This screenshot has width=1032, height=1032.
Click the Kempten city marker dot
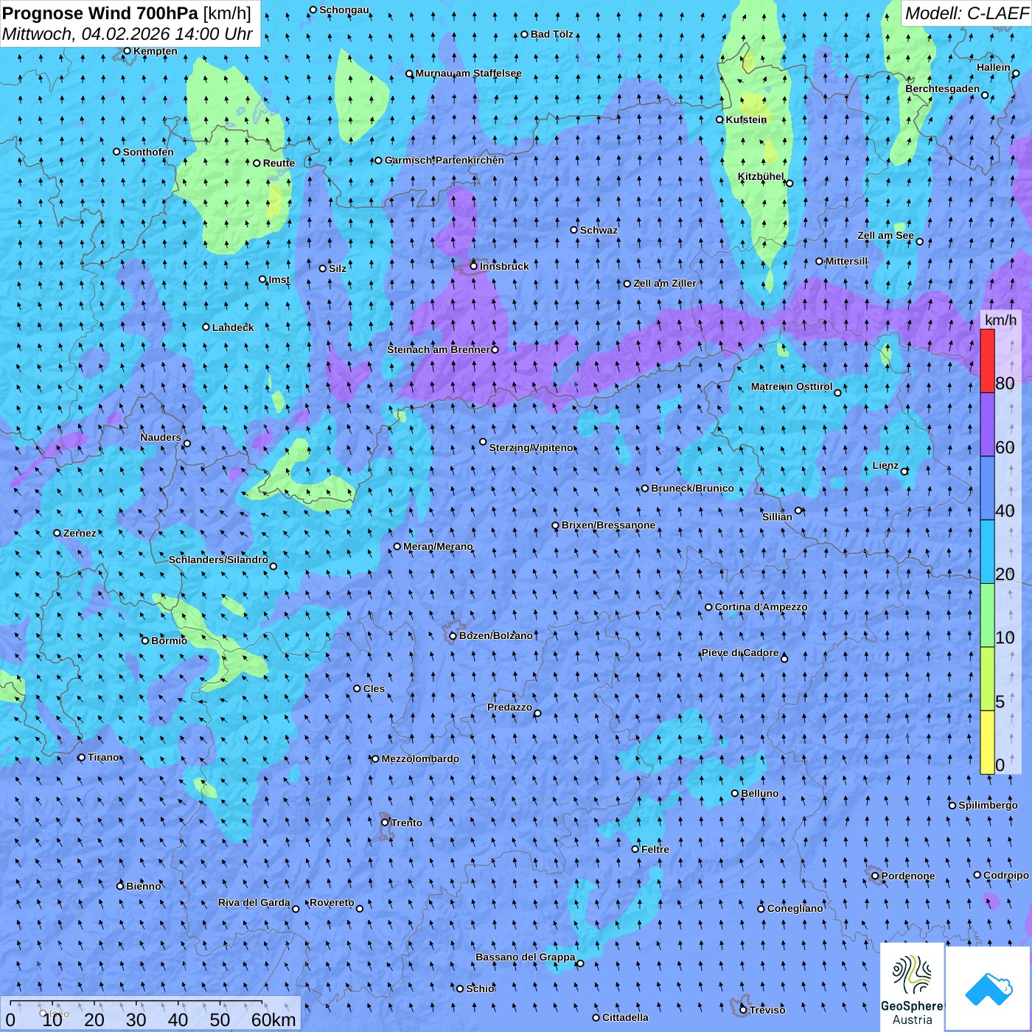[x=127, y=51]
